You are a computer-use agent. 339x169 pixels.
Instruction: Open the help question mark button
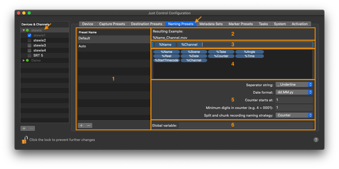(x=316, y=140)
